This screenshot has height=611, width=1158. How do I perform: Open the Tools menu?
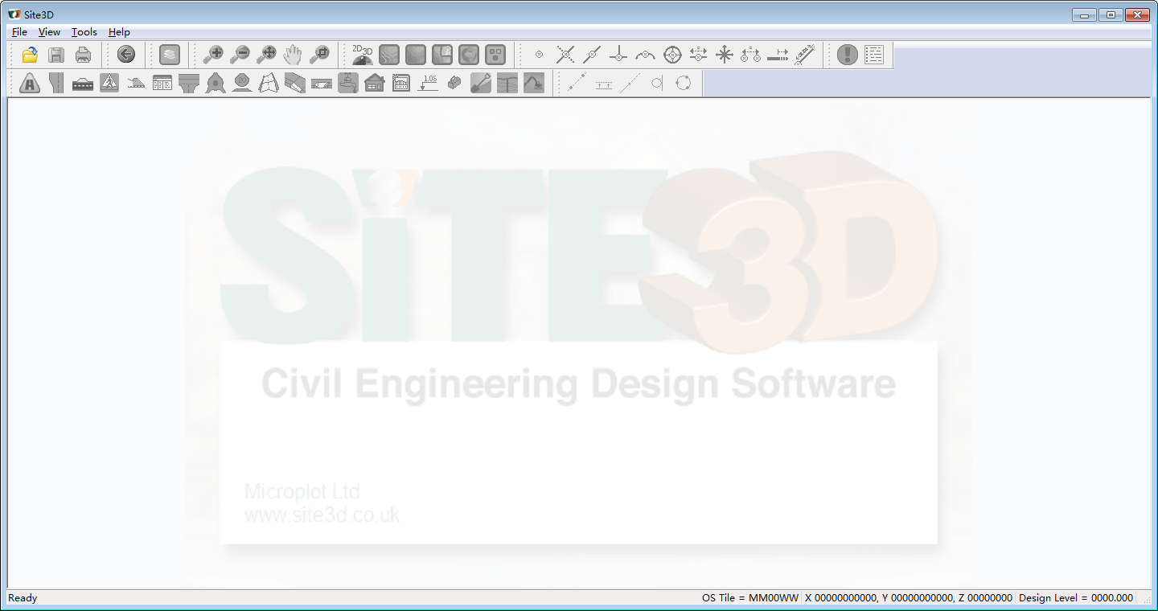84,32
